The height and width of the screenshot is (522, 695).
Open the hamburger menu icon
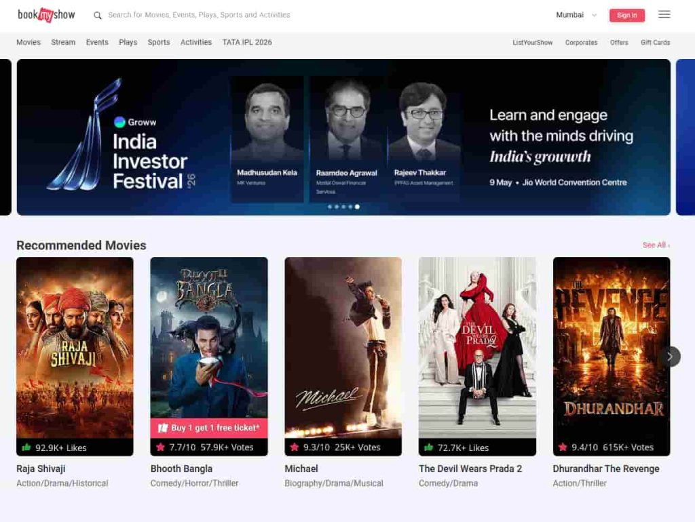(664, 15)
